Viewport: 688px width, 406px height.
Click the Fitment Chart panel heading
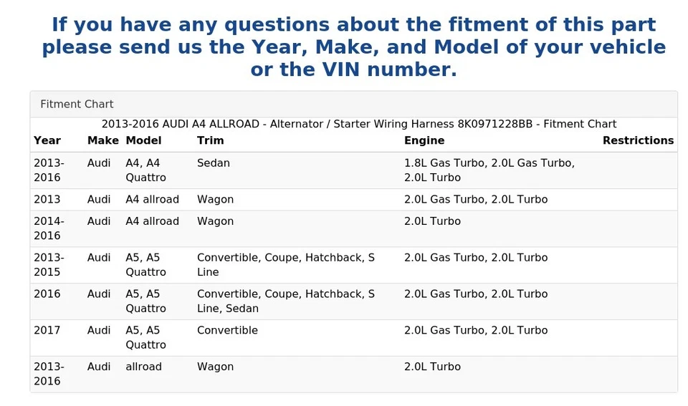click(x=77, y=104)
